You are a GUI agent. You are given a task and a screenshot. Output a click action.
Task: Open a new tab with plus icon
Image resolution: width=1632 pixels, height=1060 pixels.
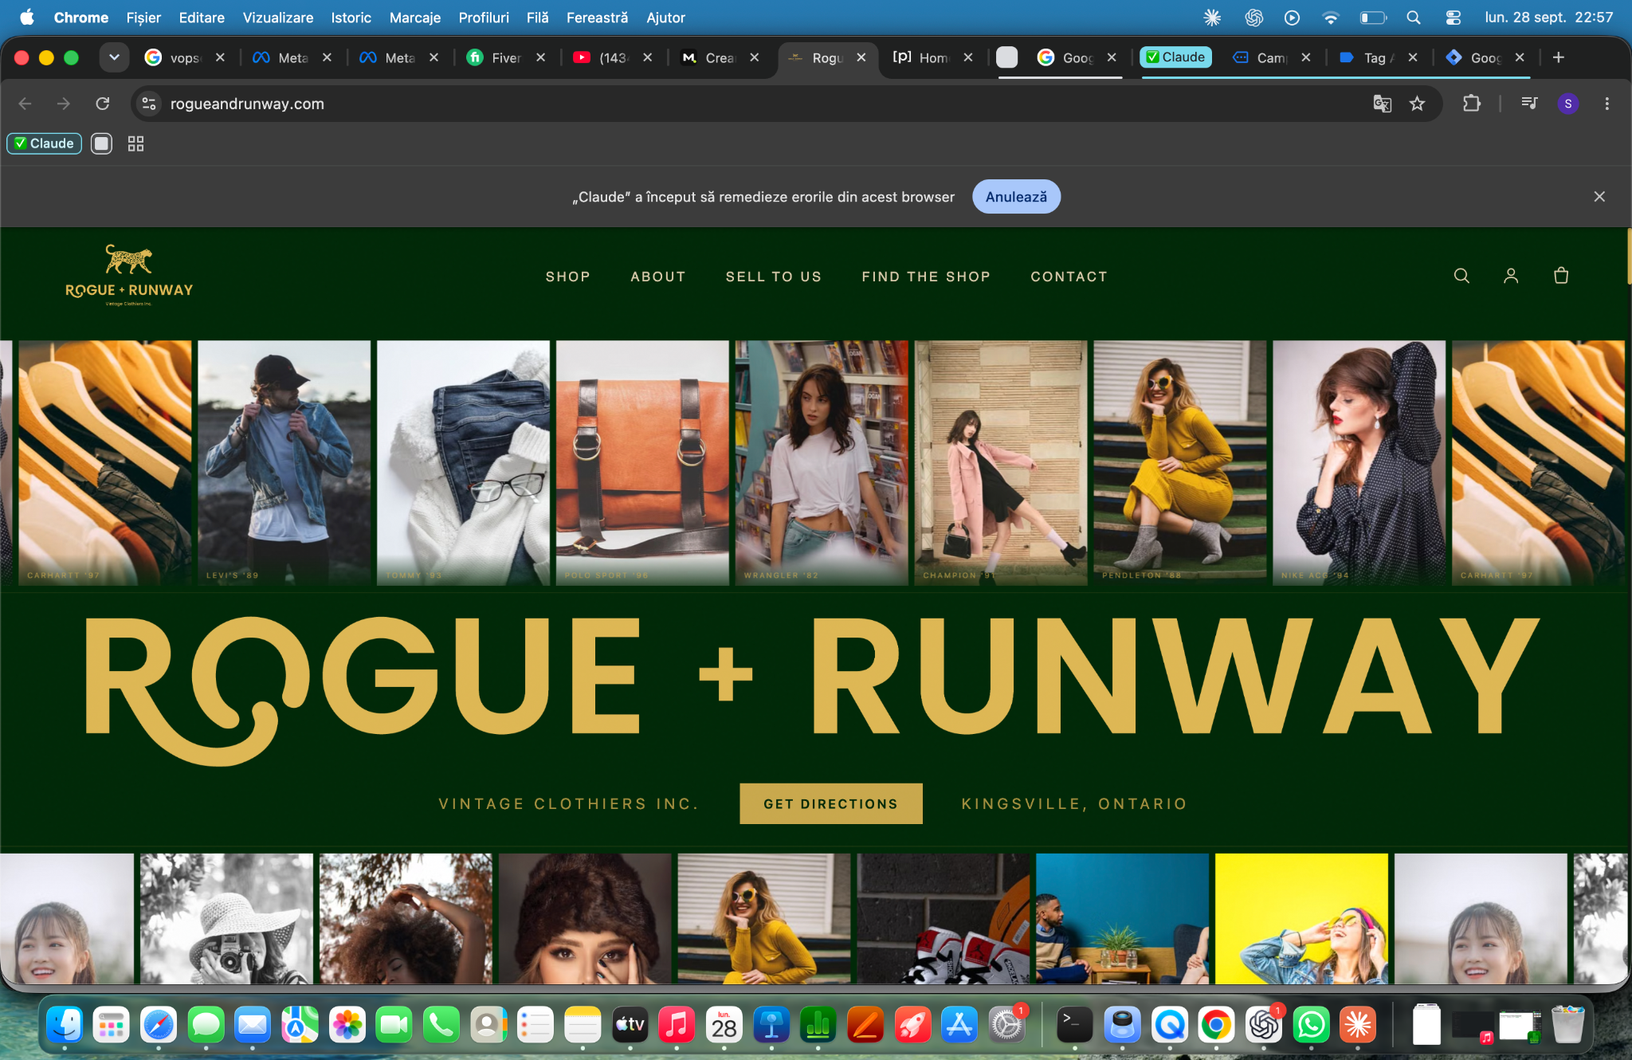click(1559, 57)
